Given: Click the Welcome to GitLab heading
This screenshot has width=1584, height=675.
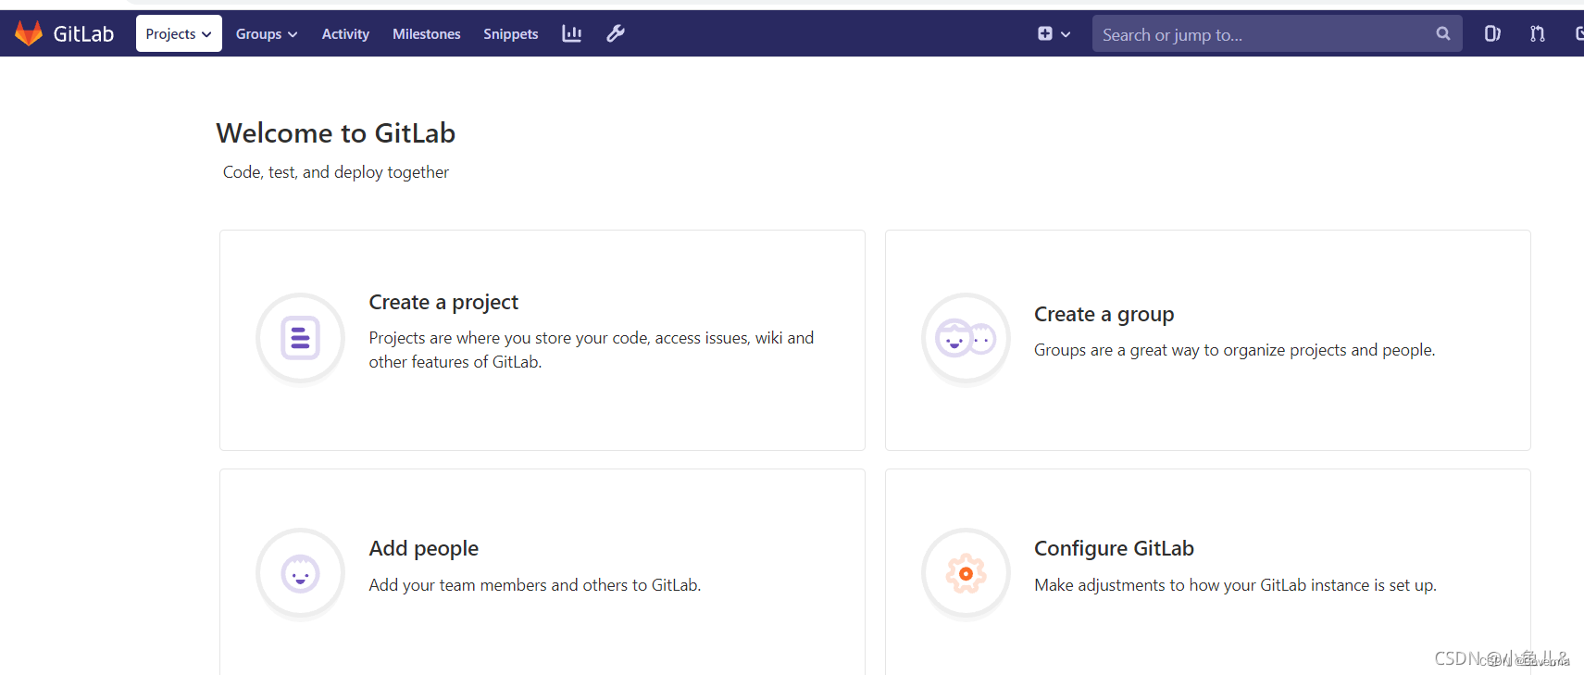Looking at the screenshot, I should (335, 133).
